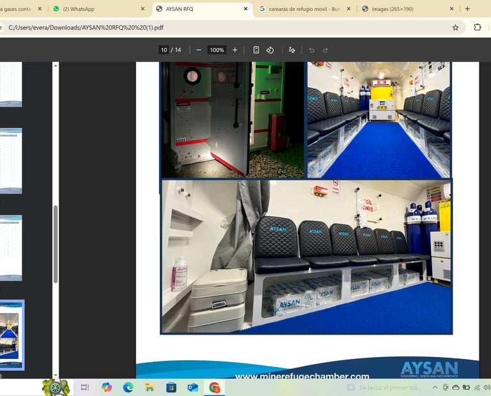Click the redo arrow in PDF toolbar
The height and width of the screenshot is (396, 491).
325,50
